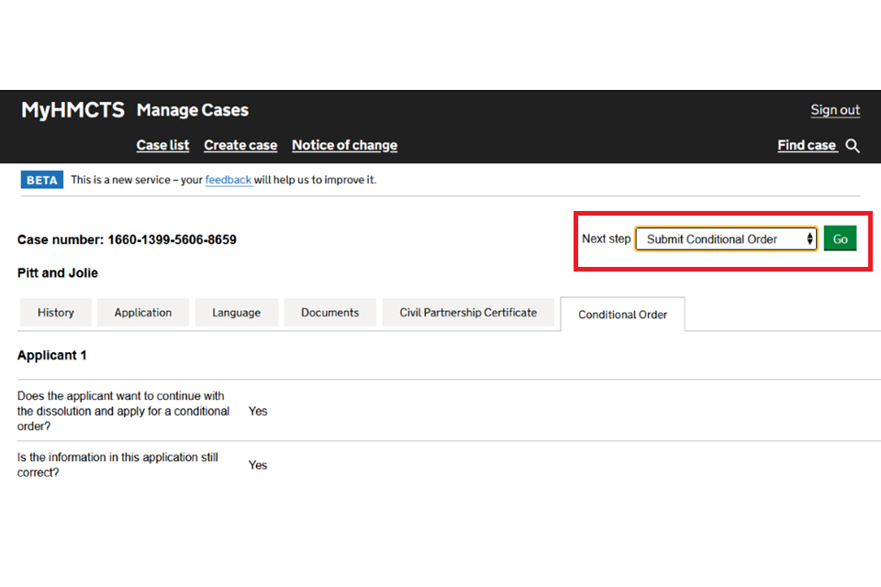Open the Language tab

coord(236,313)
